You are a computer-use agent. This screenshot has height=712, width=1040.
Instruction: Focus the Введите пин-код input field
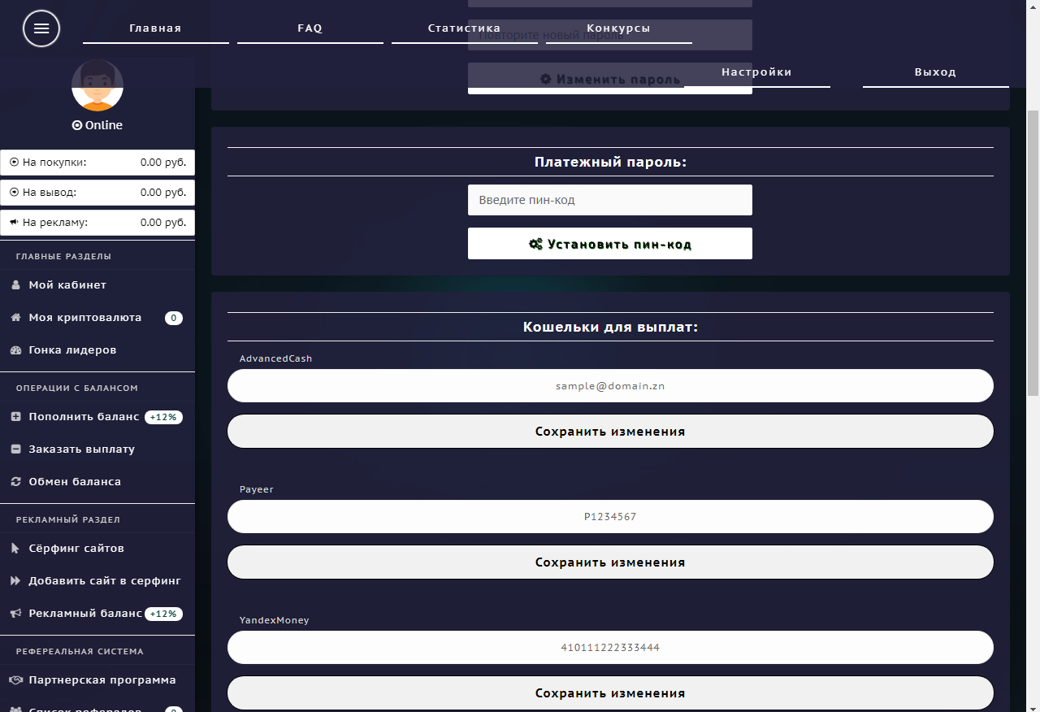point(610,200)
